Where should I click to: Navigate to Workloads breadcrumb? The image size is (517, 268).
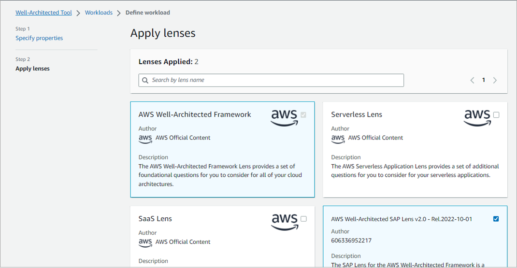tap(99, 13)
